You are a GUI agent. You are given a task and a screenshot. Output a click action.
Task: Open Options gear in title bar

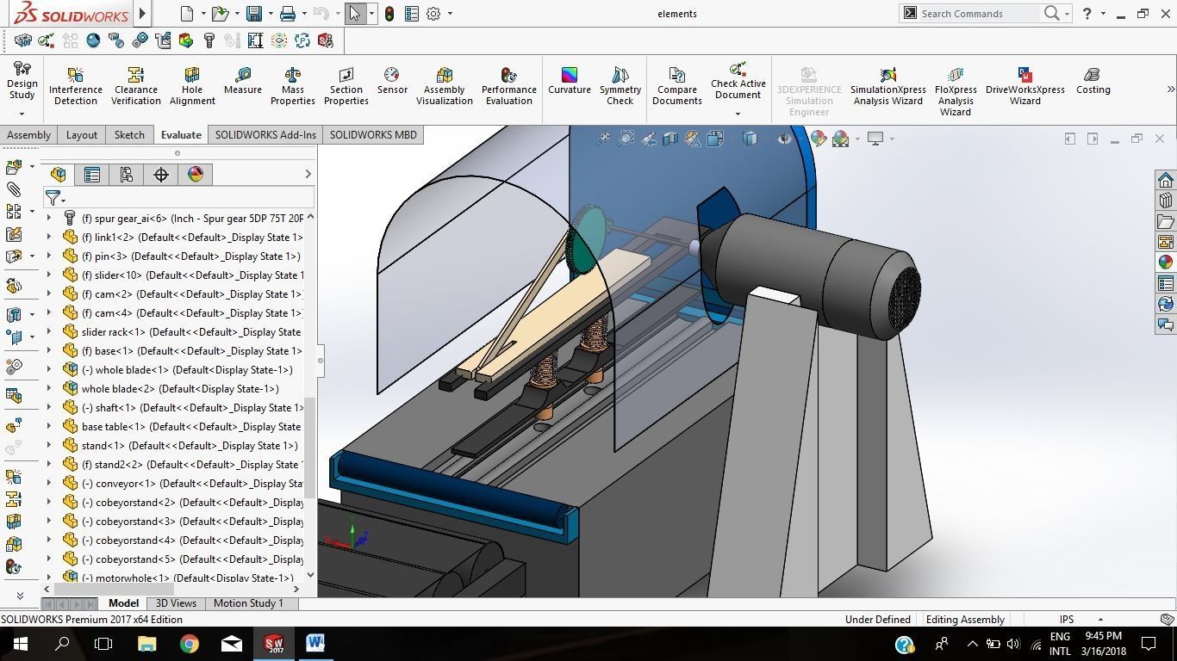433,14
